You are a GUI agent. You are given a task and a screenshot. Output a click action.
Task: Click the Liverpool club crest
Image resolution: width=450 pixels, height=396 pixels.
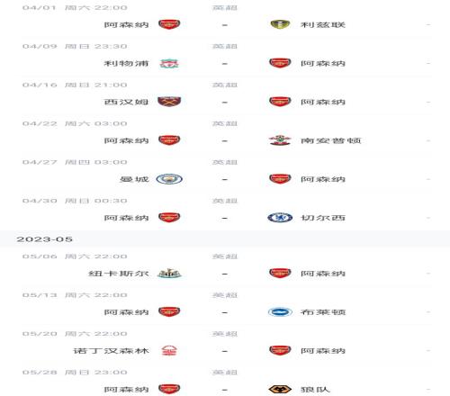(x=169, y=63)
